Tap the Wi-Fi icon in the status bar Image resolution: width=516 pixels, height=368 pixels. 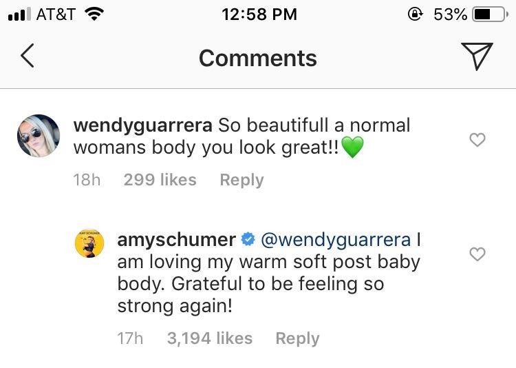click(x=93, y=14)
